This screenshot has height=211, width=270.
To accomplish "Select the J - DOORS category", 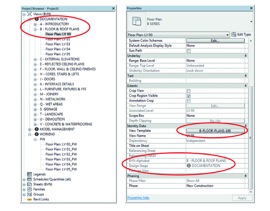I will (x=48, y=79).
